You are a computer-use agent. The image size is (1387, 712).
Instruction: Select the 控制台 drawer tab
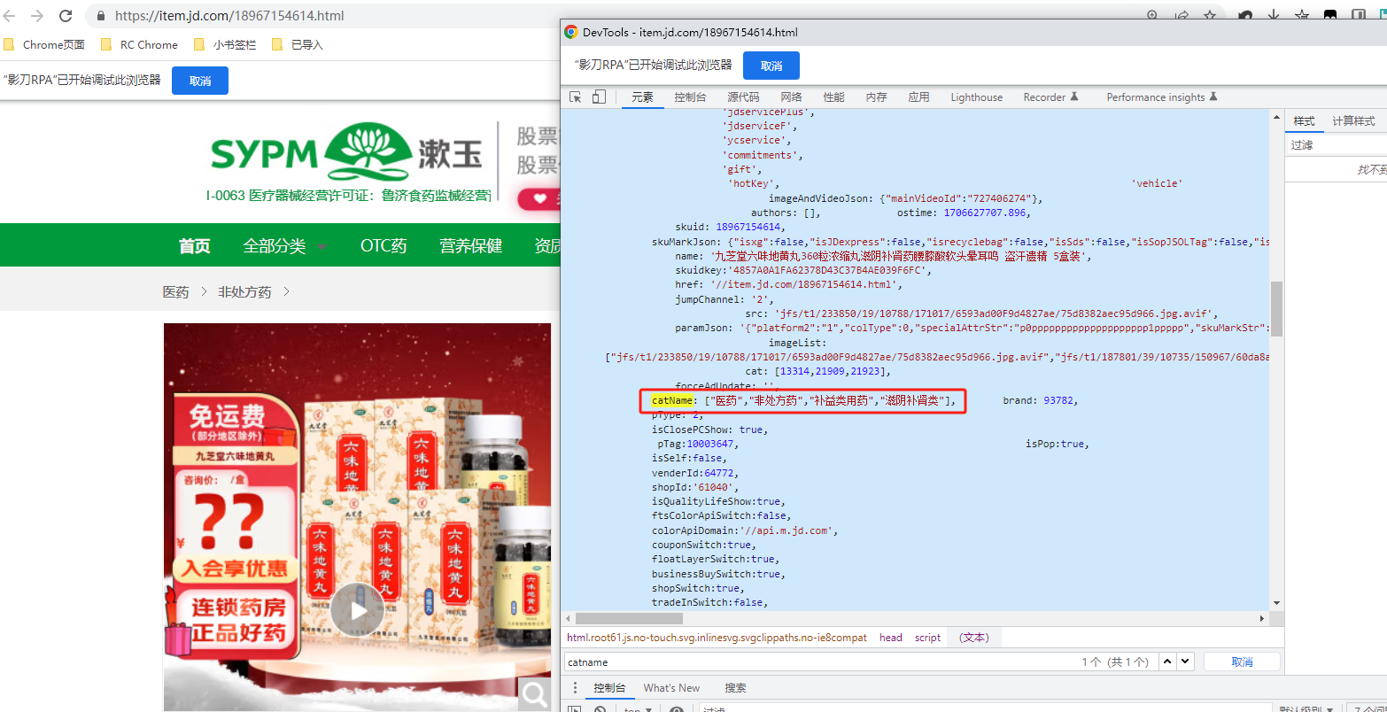(609, 688)
